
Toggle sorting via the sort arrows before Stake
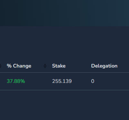click(45, 66)
